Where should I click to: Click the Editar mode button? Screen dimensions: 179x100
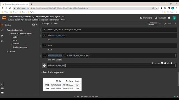click(167, 24)
